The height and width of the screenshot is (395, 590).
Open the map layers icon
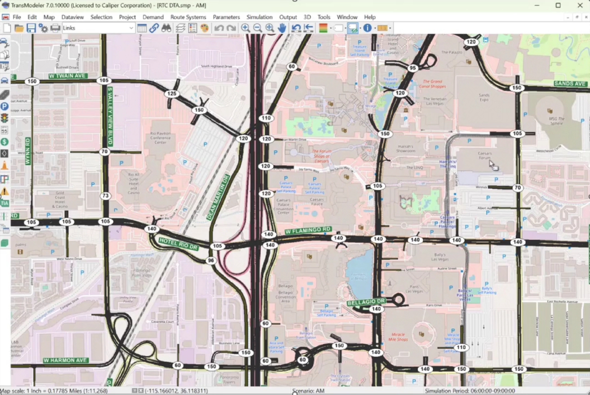pyautogui.click(x=180, y=28)
